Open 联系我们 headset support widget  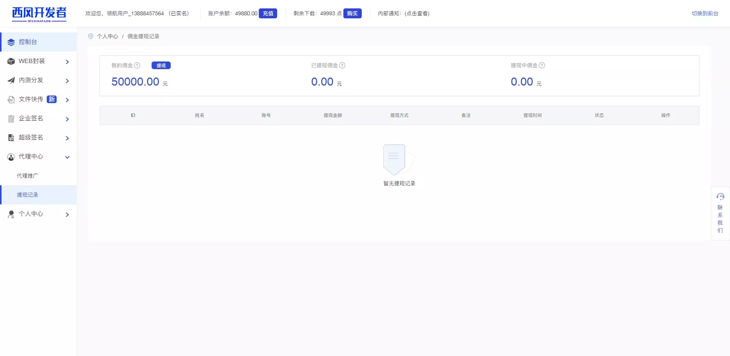(x=720, y=213)
